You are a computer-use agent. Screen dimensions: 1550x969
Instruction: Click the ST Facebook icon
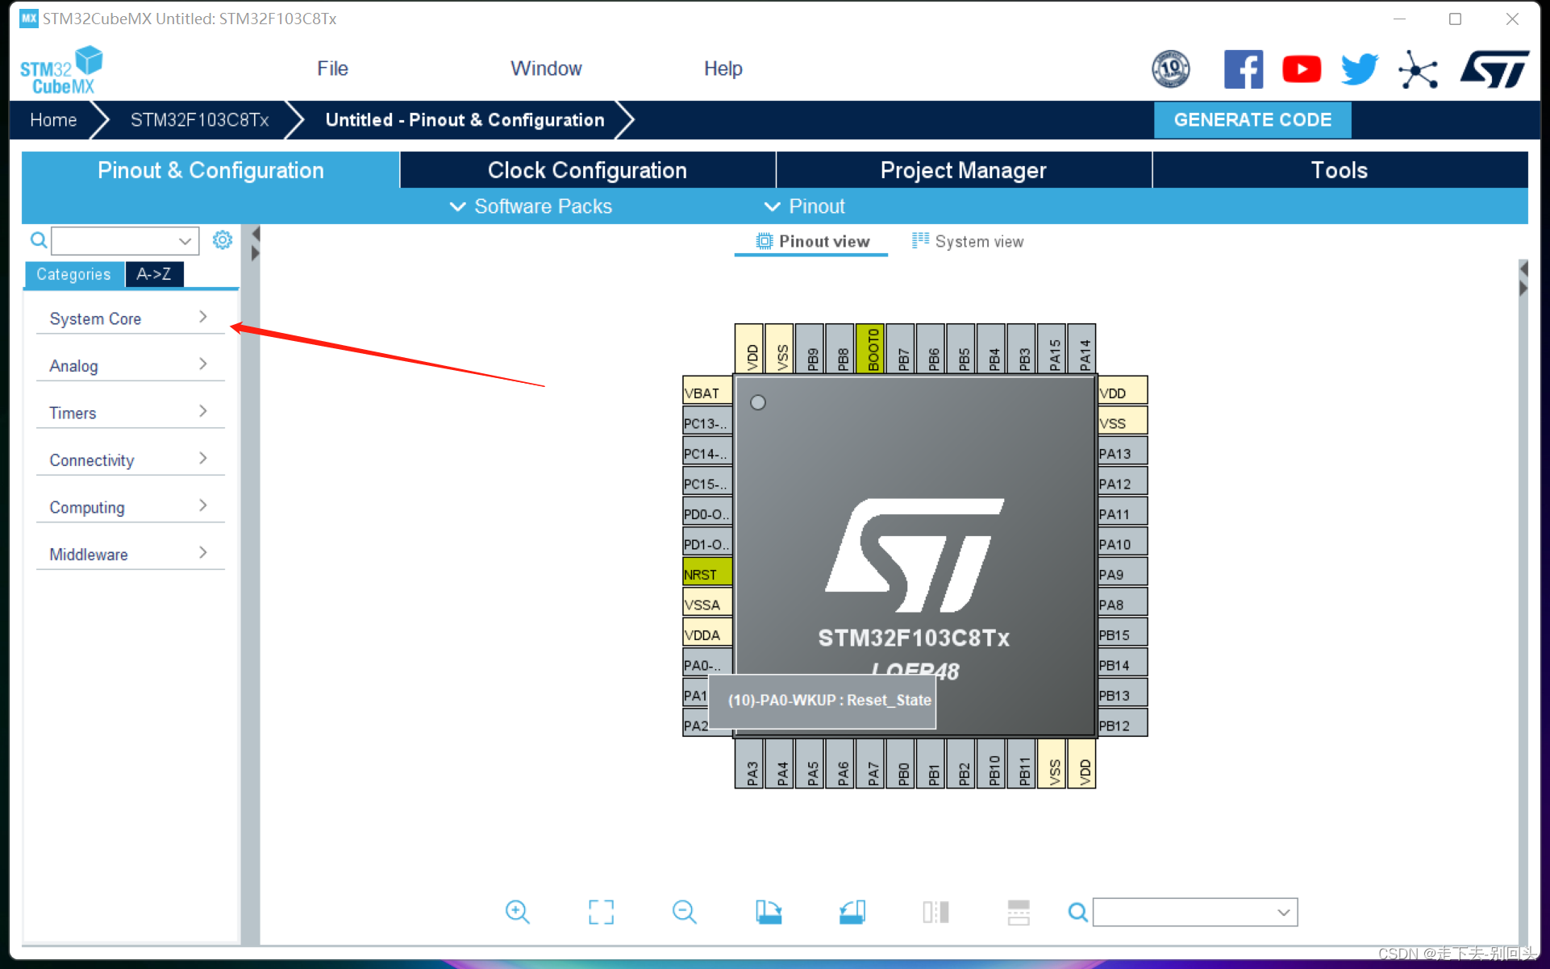[1243, 69]
